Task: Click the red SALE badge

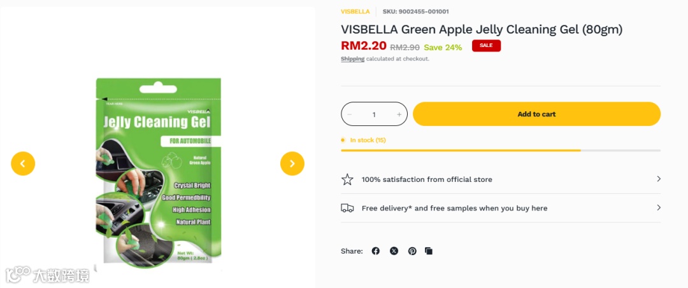Action: (x=486, y=46)
